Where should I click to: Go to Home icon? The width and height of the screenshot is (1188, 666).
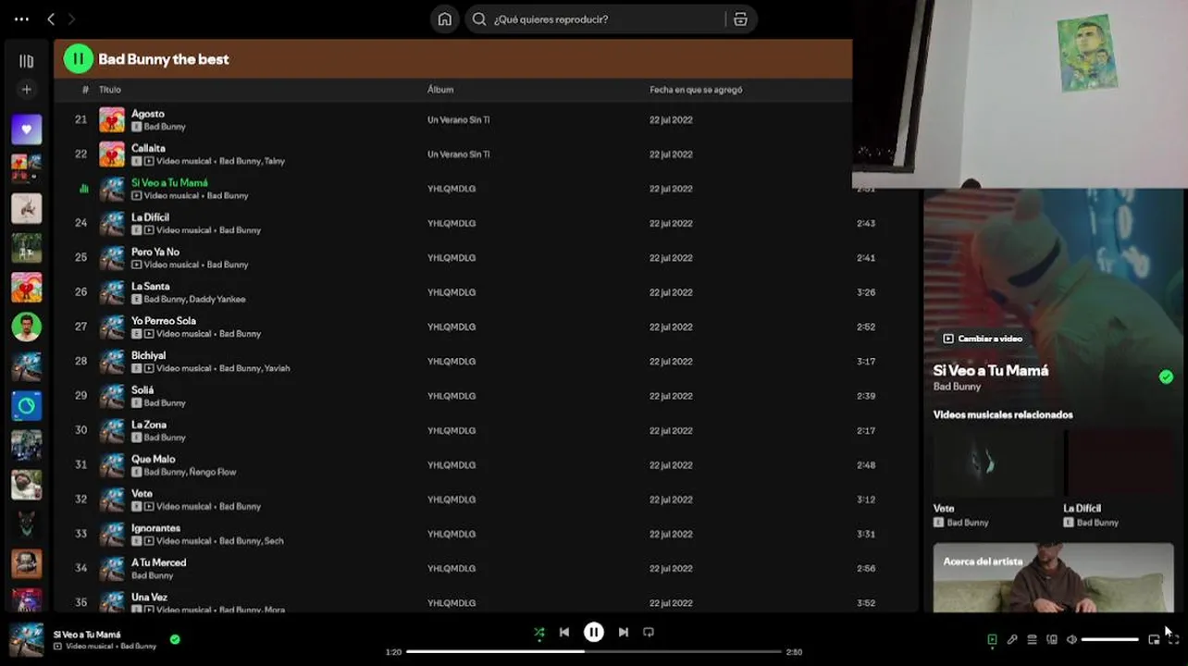tap(445, 19)
